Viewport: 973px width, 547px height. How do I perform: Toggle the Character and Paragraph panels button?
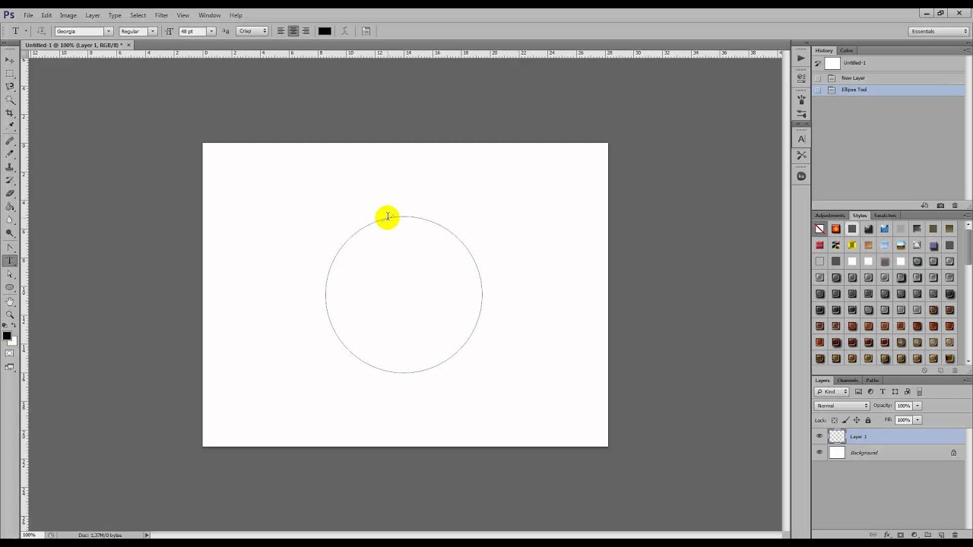point(366,31)
